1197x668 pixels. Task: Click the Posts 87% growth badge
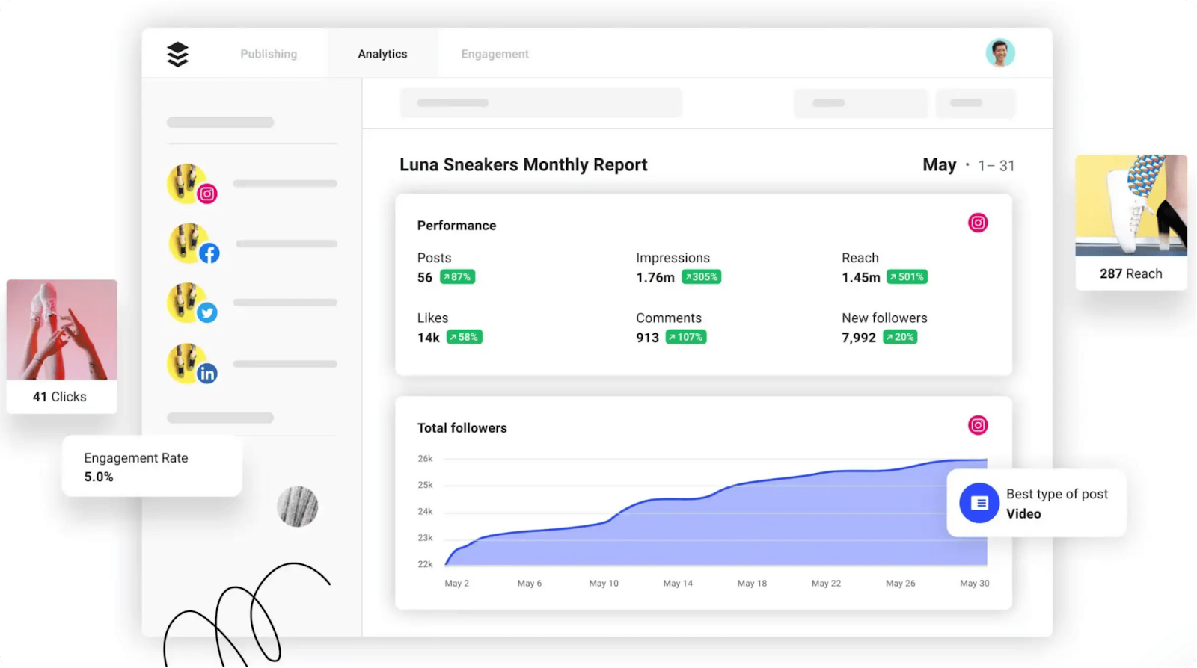[457, 277]
